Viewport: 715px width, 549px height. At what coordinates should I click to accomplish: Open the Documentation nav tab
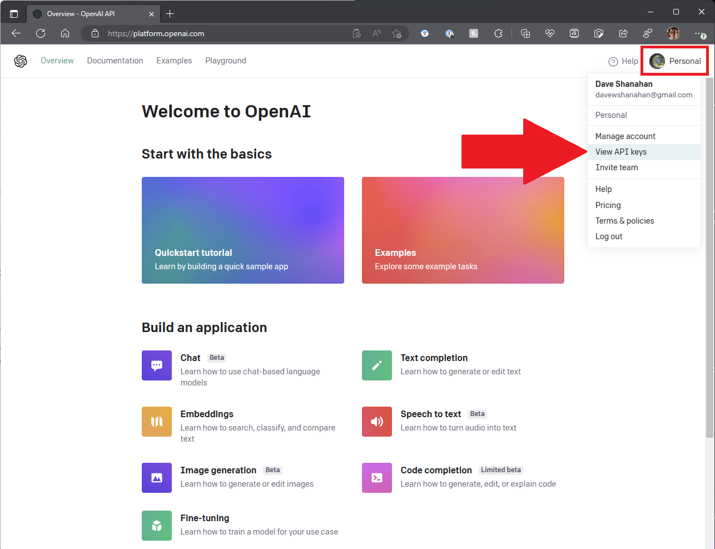click(x=115, y=61)
